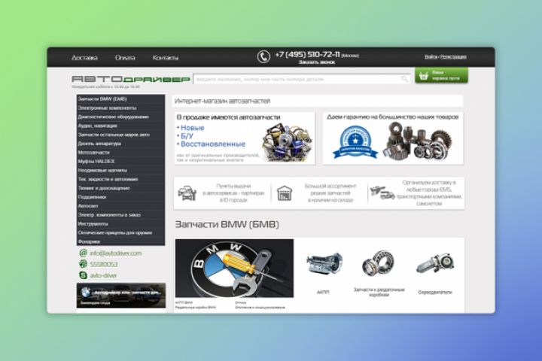Screen dimensions: 542x361
Task: Select Диагностическое оборудование category
Action: point(120,117)
